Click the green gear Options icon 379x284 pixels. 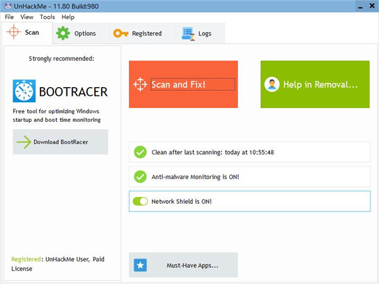(x=63, y=33)
